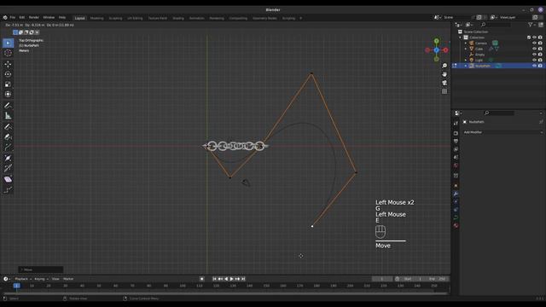Choose the Measure tool
The width and height of the screenshot is (546, 307).
[8, 116]
